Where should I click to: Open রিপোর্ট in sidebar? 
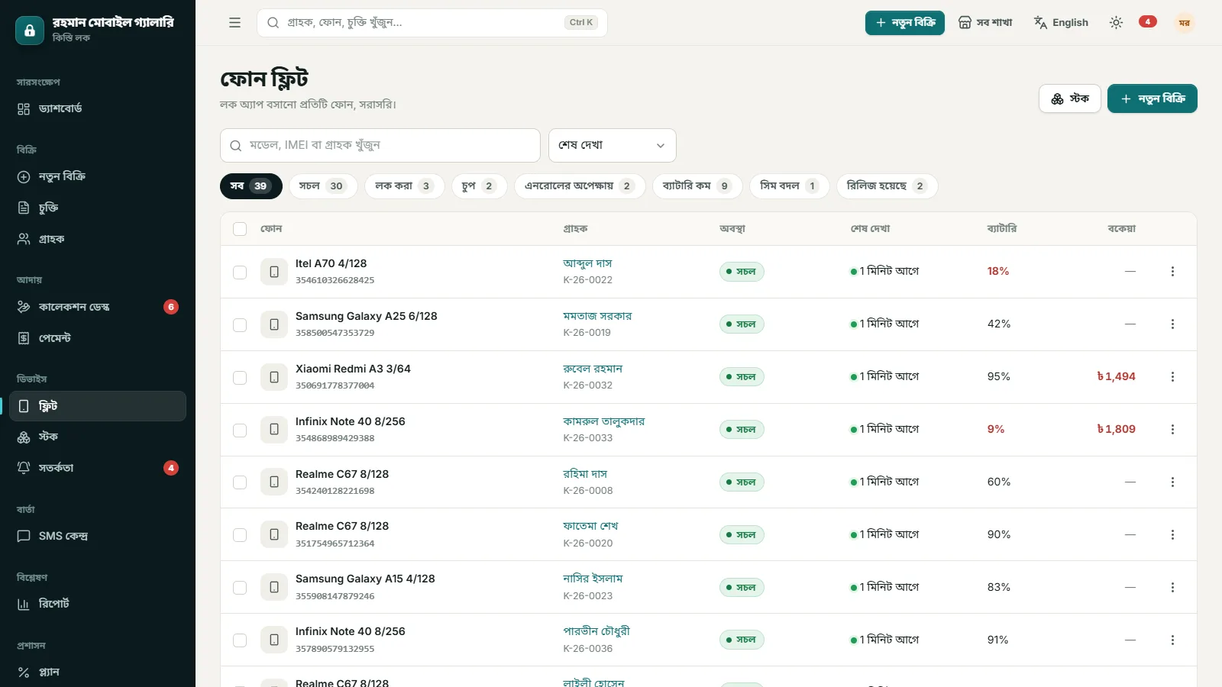coord(98,604)
